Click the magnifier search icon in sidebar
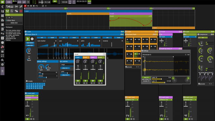215x121 pixels. 2,60
